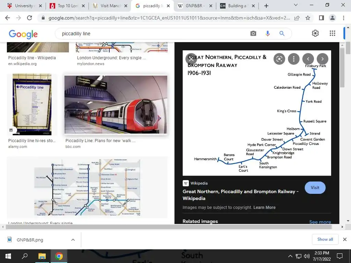Select the new walk-through train image
The width and height of the screenshot is (351, 263).
[116, 105]
